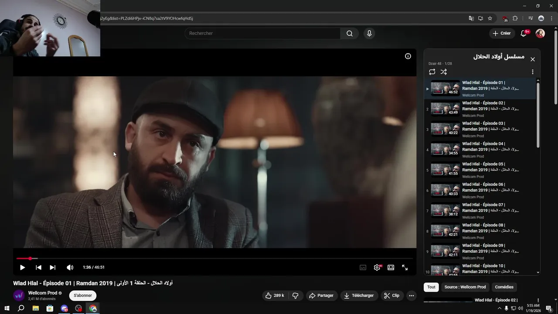Select the Source : Wellcom Prod chip

(465, 287)
